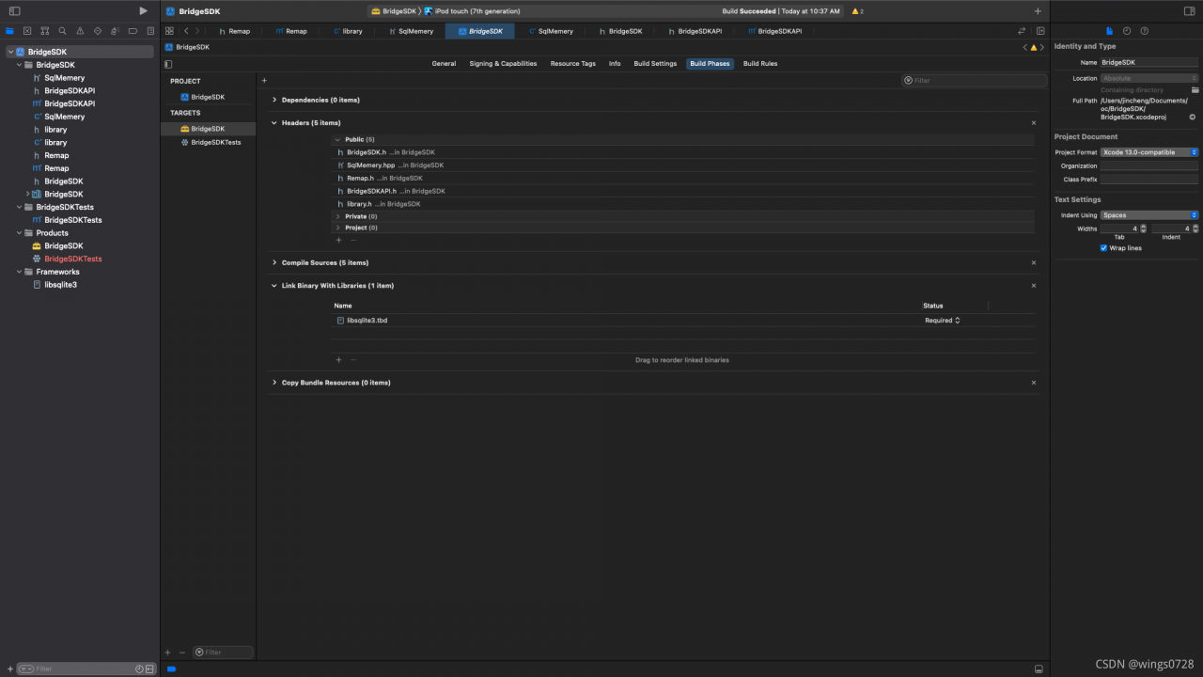
Task: Switch to the Build Settings tab
Action: 655,64
